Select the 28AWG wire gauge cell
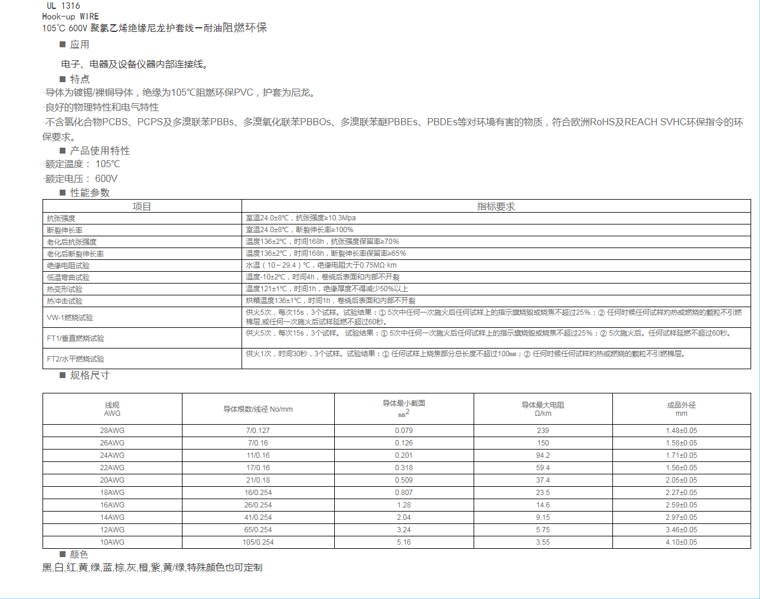The height and width of the screenshot is (599, 760). [x=112, y=431]
